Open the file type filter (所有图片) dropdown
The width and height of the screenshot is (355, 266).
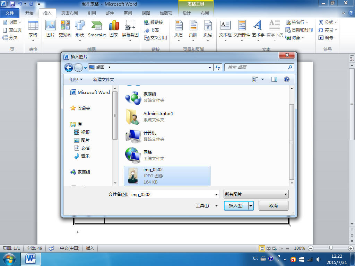pyautogui.click(x=256, y=194)
